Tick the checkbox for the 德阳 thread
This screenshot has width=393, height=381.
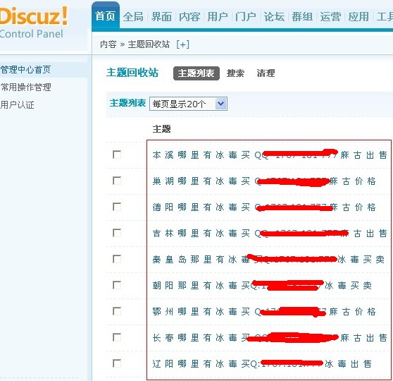pyautogui.click(x=117, y=207)
